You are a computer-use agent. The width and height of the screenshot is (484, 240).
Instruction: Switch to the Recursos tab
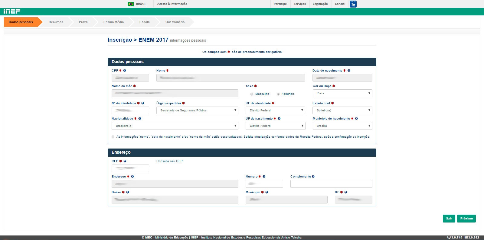(56, 22)
